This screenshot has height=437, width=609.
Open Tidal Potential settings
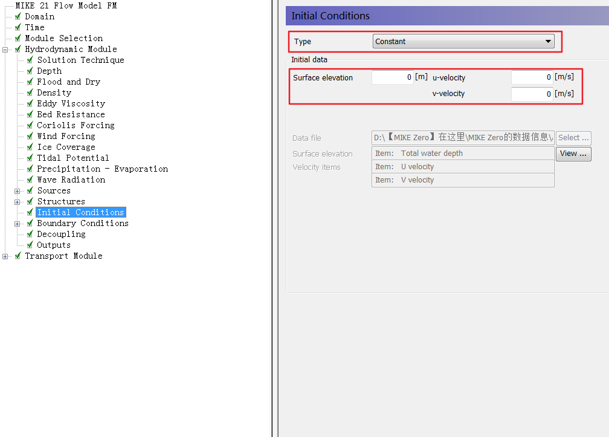tap(73, 158)
